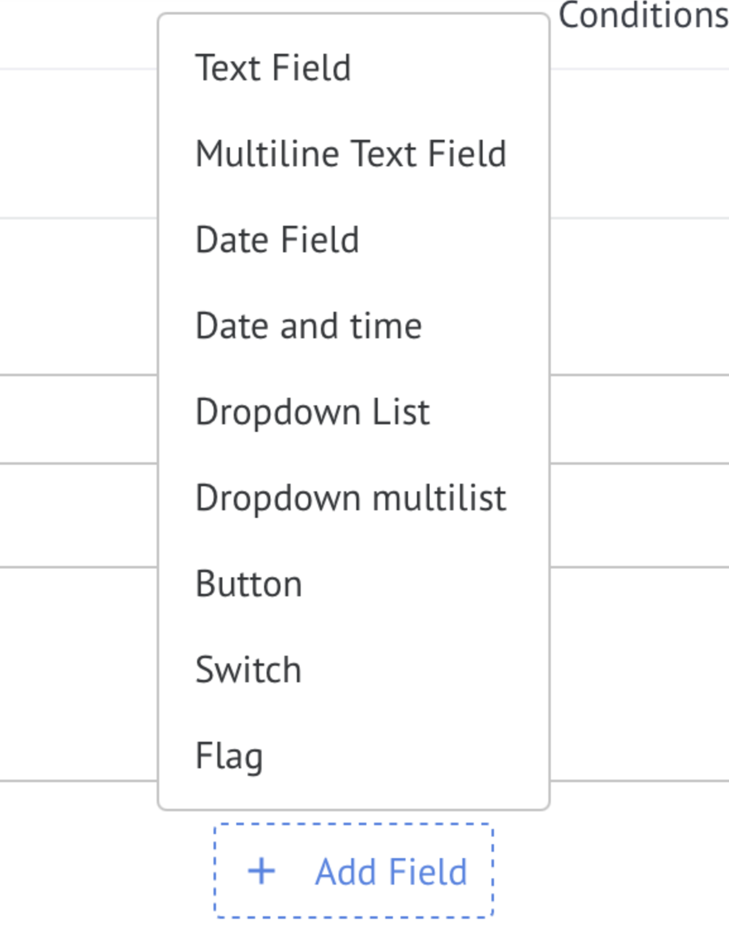This screenshot has height=927, width=729.
Task: Click the Conditions column header
Action: click(643, 15)
